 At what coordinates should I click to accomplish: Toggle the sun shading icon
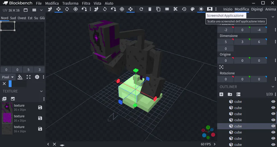(201, 9)
